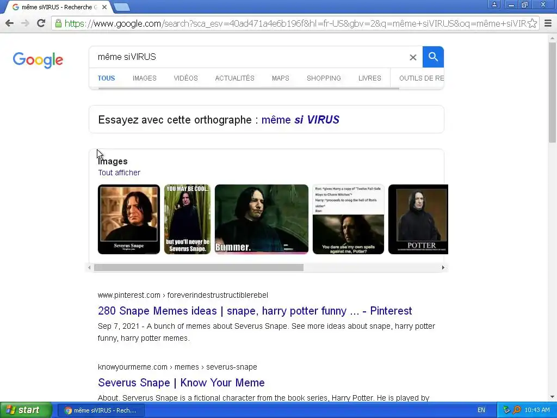
Task: Open the MAPS search tab
Action: (281, 78)
